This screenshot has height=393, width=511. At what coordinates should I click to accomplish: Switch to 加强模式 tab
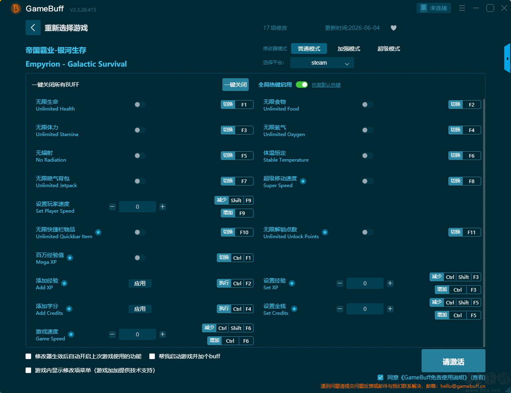(349, 49)
